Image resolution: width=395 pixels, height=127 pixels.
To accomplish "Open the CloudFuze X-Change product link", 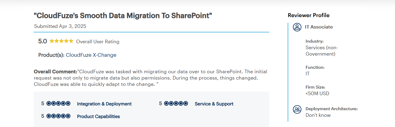I will tap(91, 55).
